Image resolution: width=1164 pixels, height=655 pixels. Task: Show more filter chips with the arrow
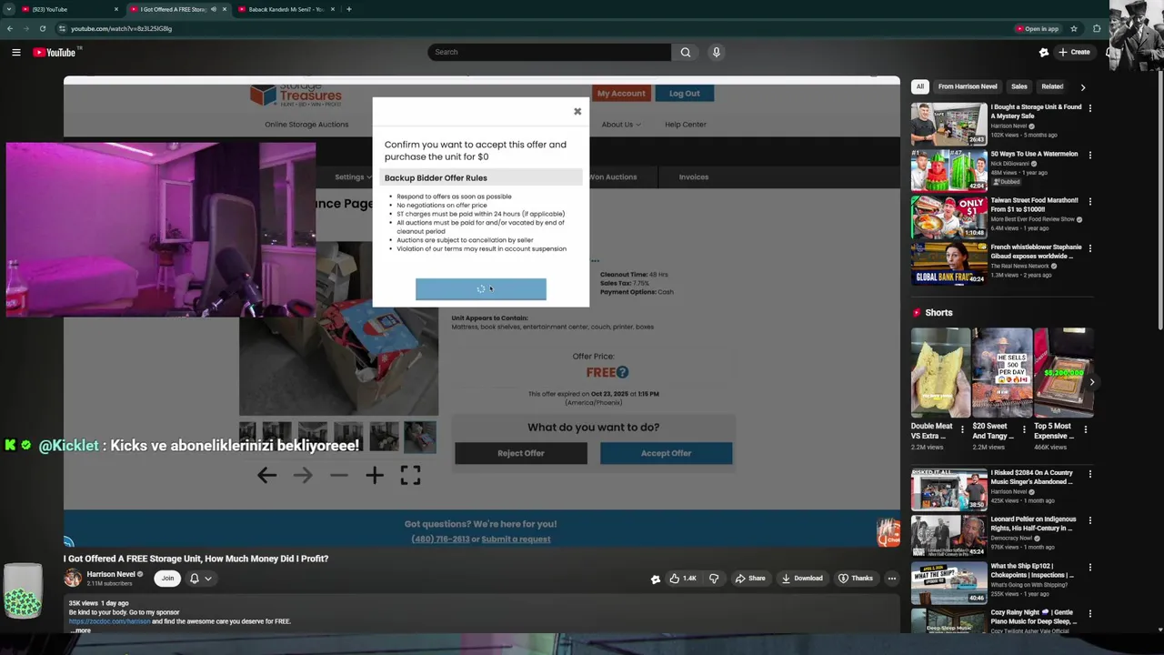click(x=1082, y=86)
